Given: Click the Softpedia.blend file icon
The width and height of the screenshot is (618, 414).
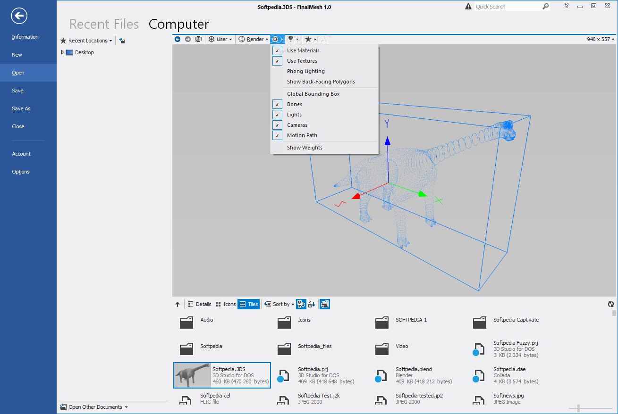Looking at the screenshot, I should [381, 375].
